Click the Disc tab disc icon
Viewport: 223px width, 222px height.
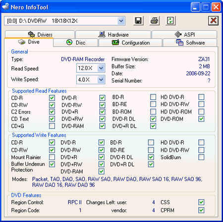[69, 42]
